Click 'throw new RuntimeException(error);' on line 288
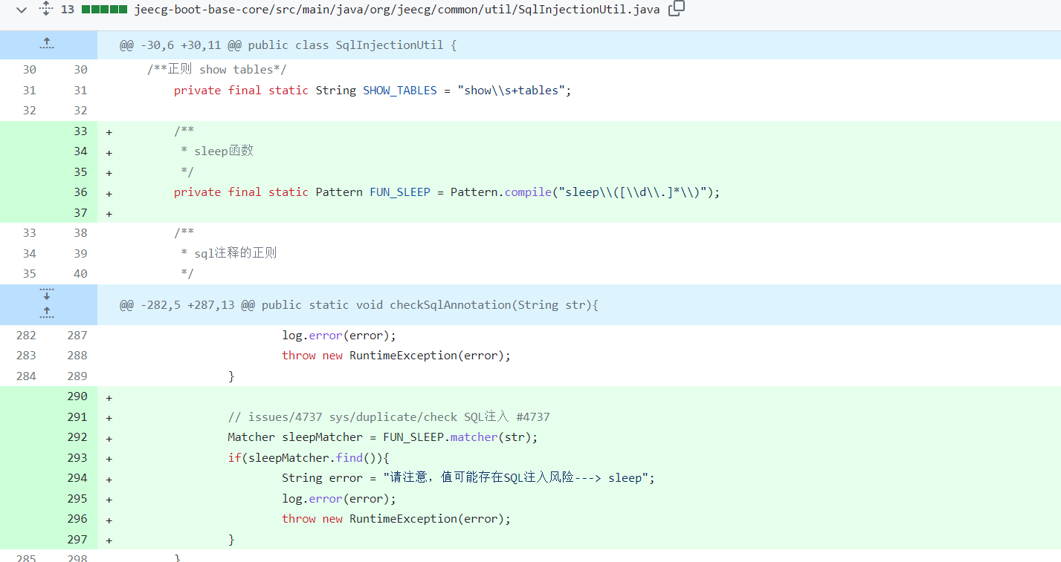 tap(396, 356)
